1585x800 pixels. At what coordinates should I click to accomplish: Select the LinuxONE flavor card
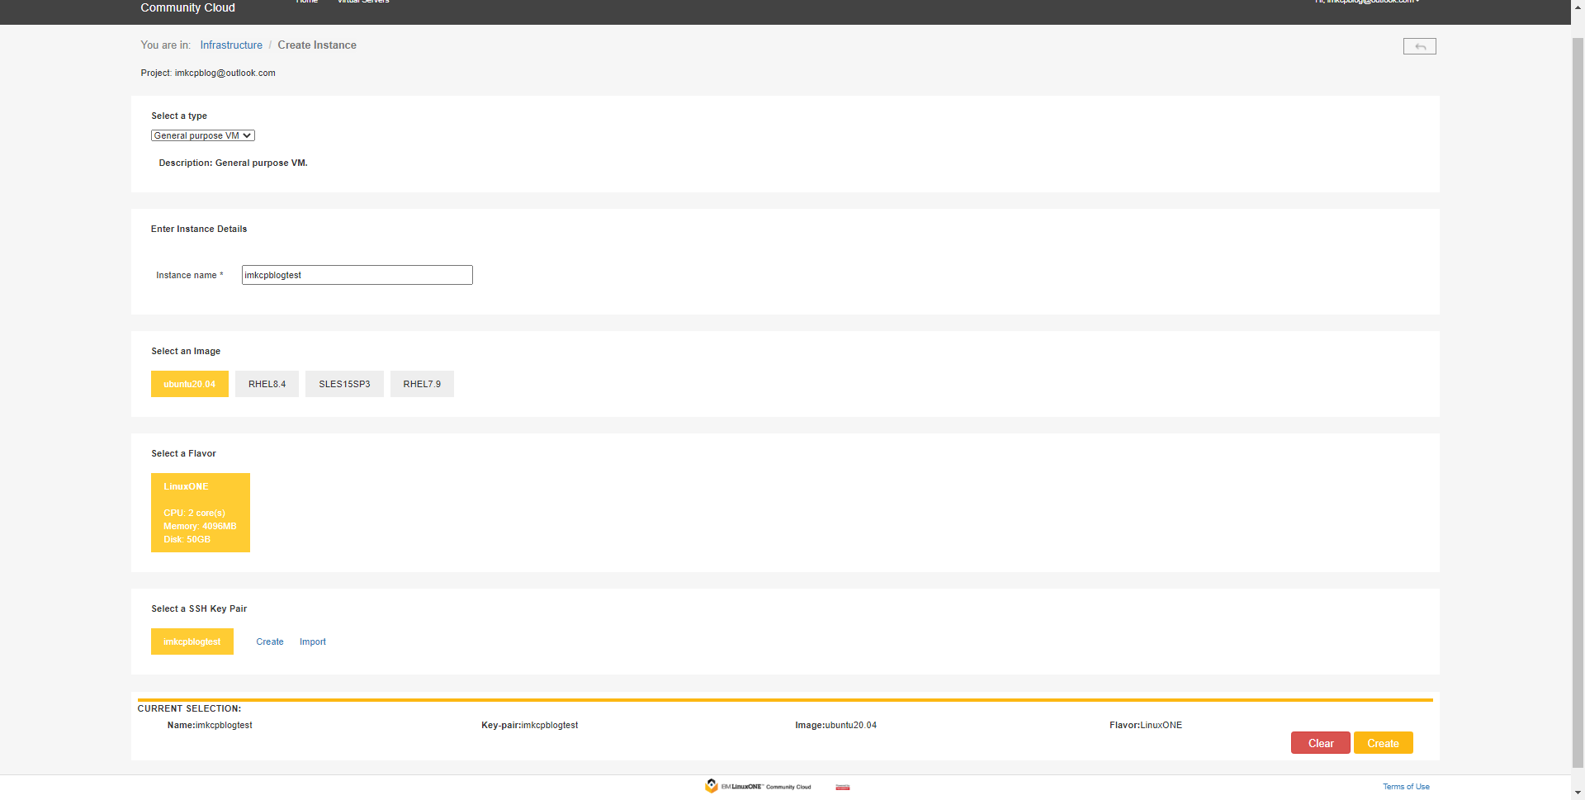click(x=201, y=513)
